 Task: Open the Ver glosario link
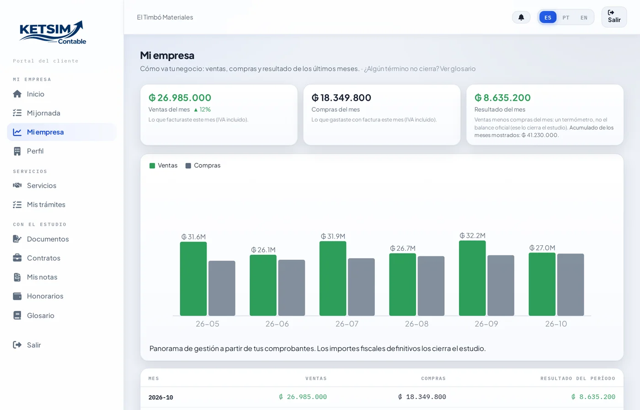click(458, 69)
